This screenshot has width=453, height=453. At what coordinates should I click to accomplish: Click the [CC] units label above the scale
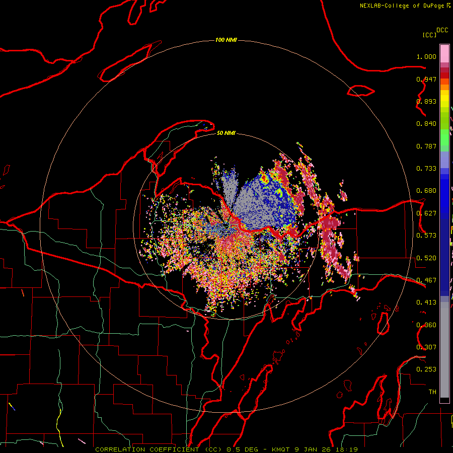430,35
